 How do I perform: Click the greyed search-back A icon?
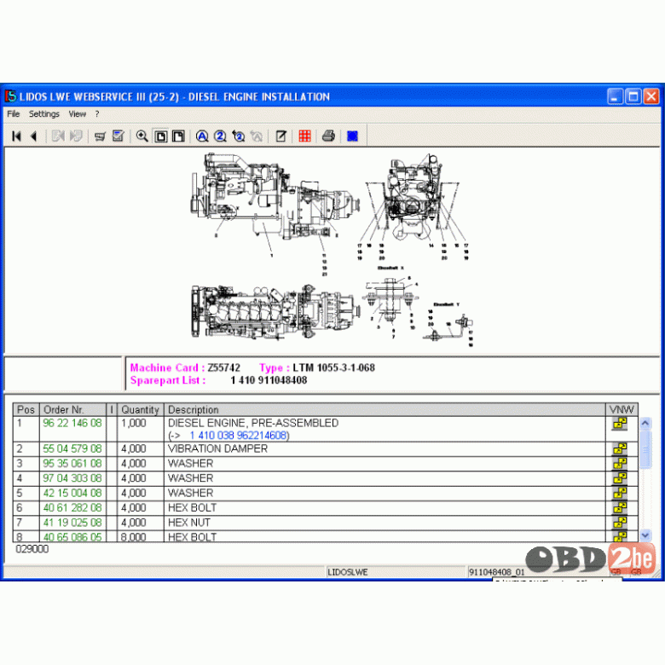point(257,136)
